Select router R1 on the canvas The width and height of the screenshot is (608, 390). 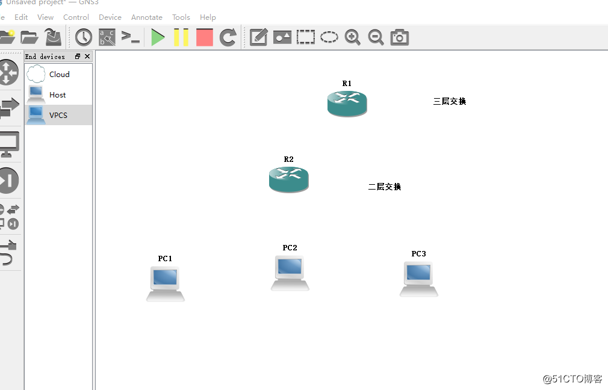347,104
